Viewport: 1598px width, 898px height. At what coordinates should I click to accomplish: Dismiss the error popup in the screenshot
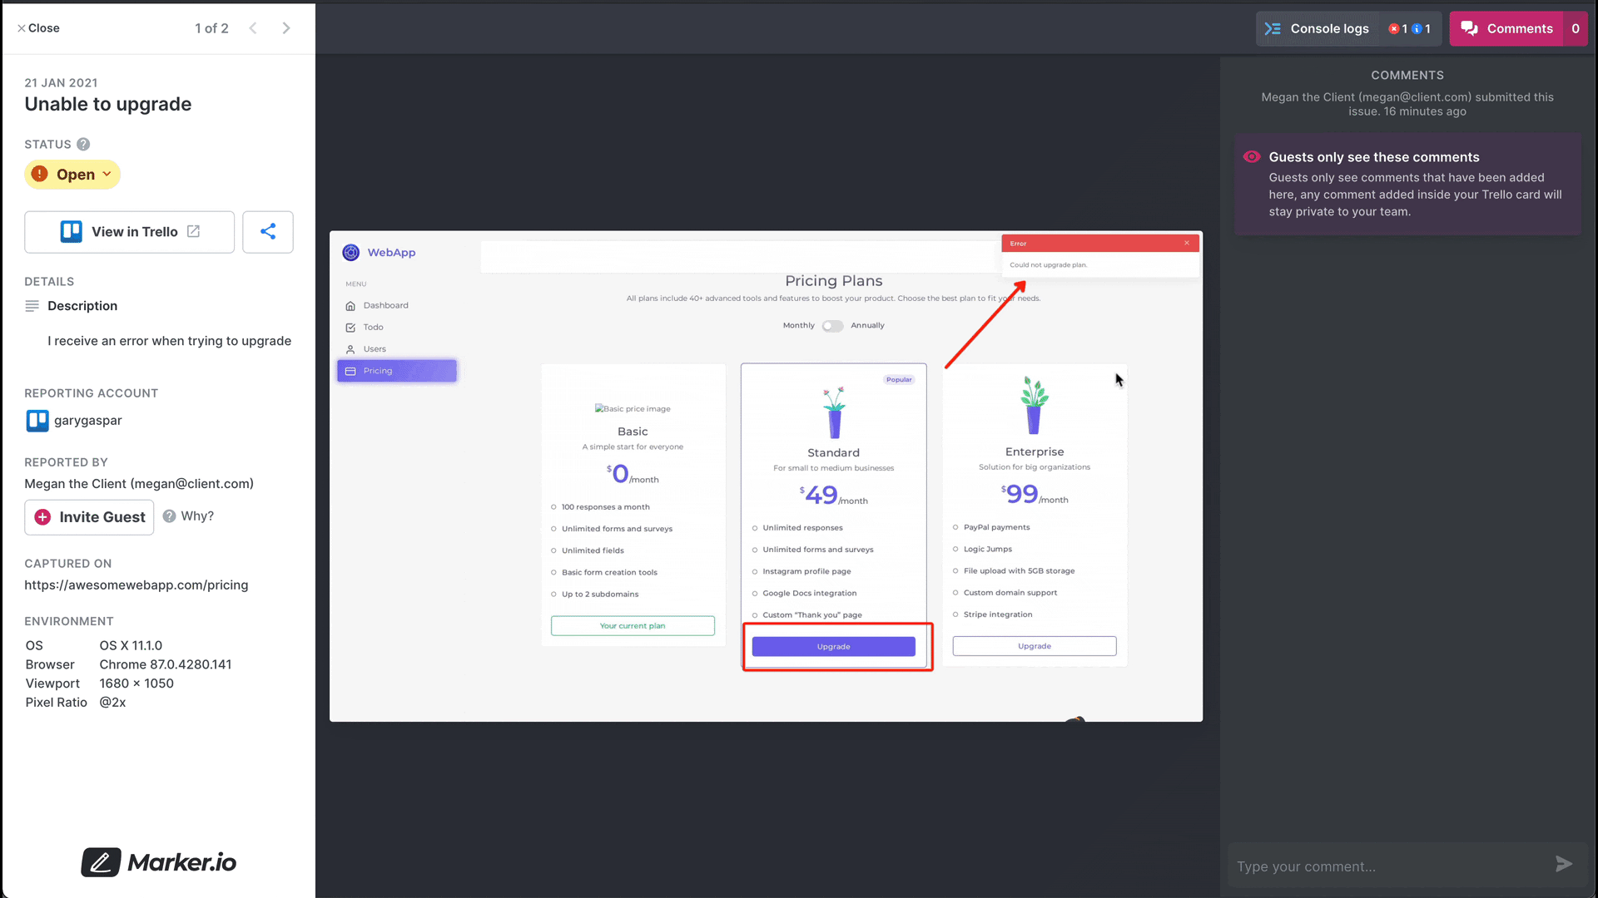coord(1186,243)
